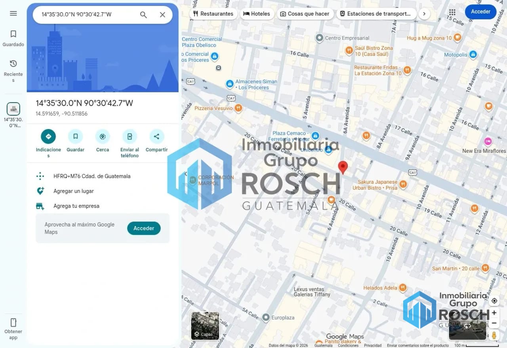Screen dimensions: 507x348
Task: Zoom out with the minus button
Action: (x=494, y=323)
